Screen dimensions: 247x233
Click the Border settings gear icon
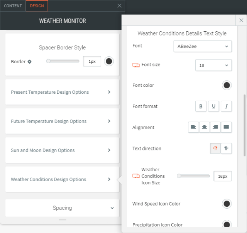(29, 62)
